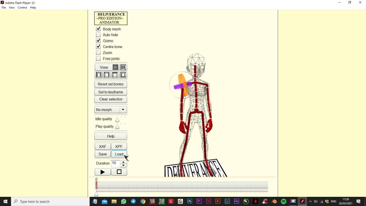Click the View button with dark cube
The image size is (366, 206).
[107, 67]
